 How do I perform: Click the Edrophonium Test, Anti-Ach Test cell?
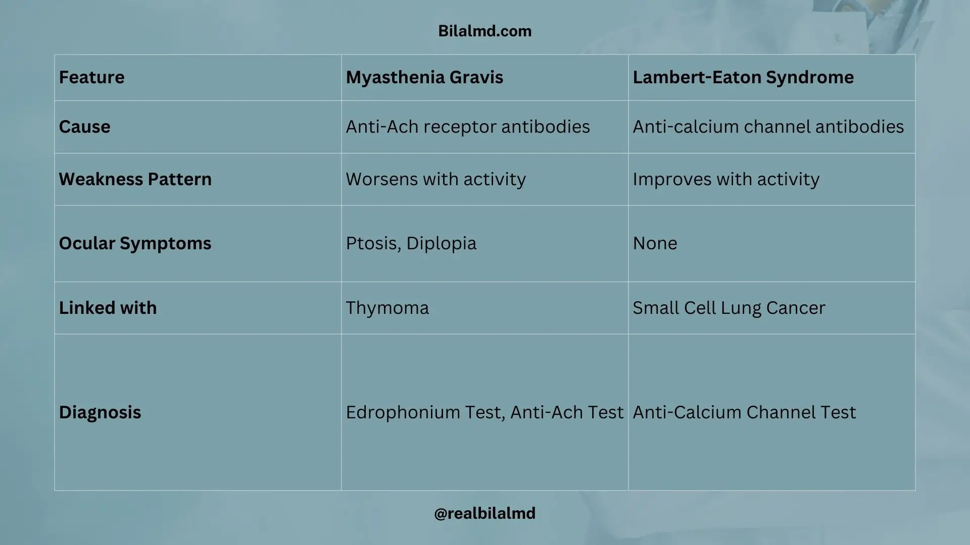(x=484, y=412)
